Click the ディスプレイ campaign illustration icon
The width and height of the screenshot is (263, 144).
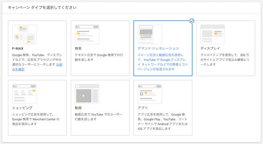213,34
